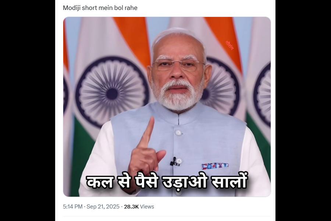Click the Hindi caption text on the image
This screenshot has height=221, width=331.
pos(166,182)
